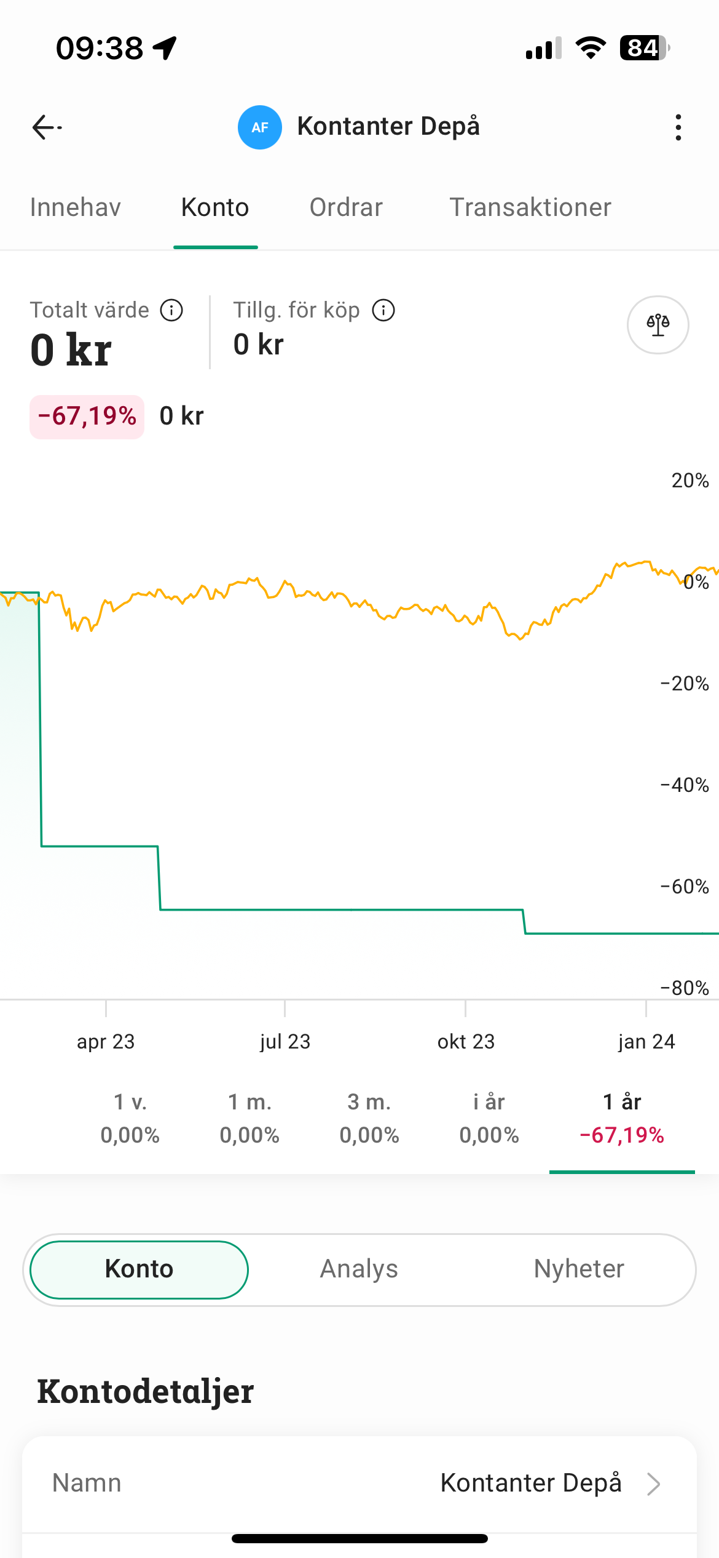
Task: Tap the chart's okt 23 axis marker
Action: pos(466,1041)
